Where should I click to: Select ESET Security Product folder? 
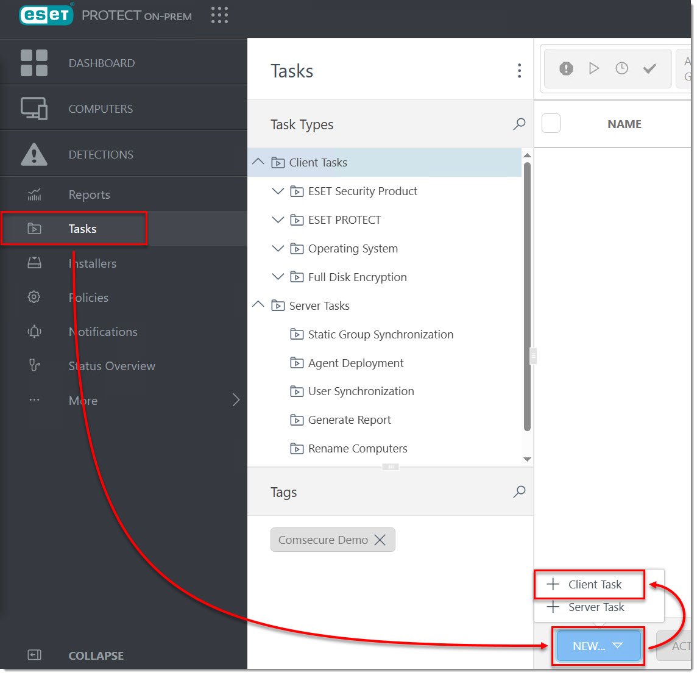[363, 191]
